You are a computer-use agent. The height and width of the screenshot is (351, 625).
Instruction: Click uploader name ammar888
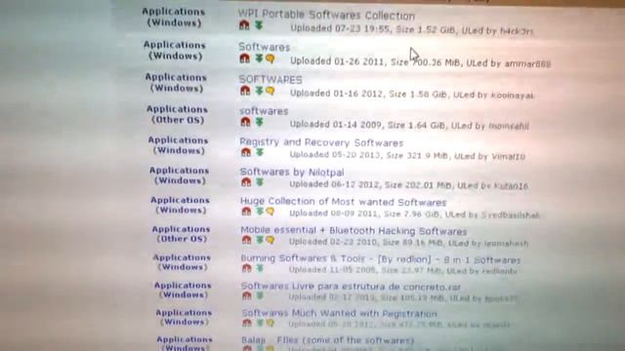[x=527, y=63]
